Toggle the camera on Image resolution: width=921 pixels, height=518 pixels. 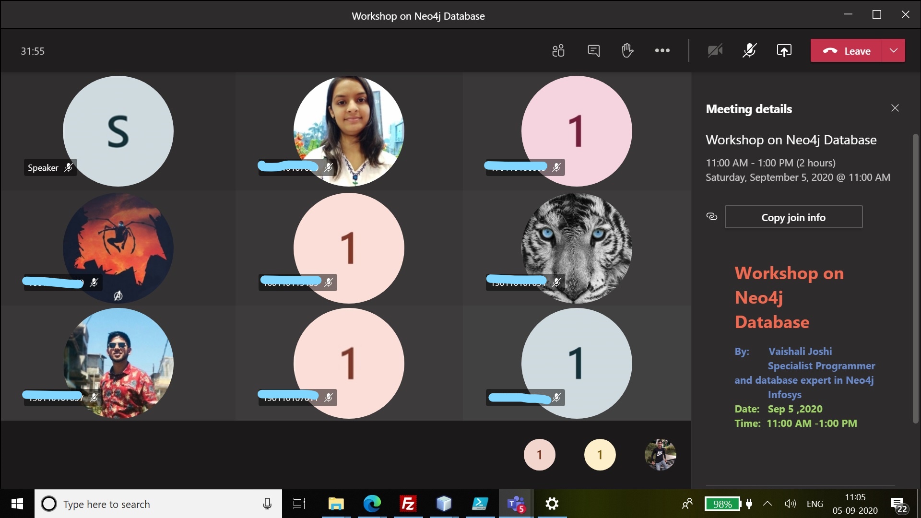pyautogui.click(x=715, y=50)
